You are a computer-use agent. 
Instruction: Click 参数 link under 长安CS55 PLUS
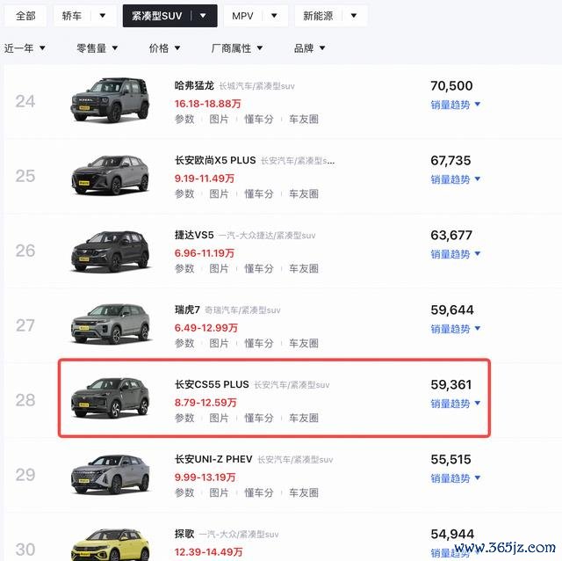(184, 418)
